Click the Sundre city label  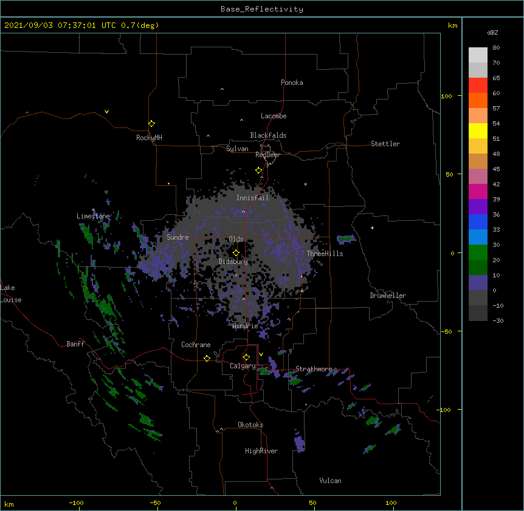coord(178,237)
